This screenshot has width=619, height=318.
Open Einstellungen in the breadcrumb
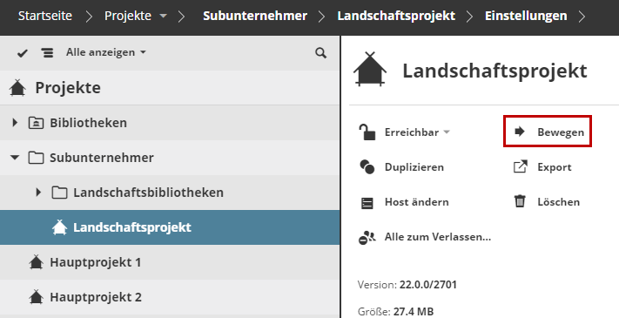pos(526,16)
